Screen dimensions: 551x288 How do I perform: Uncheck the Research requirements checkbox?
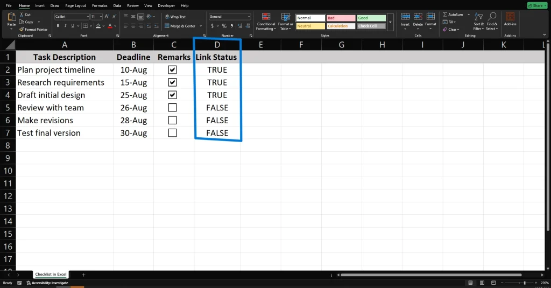coord(172,82)
